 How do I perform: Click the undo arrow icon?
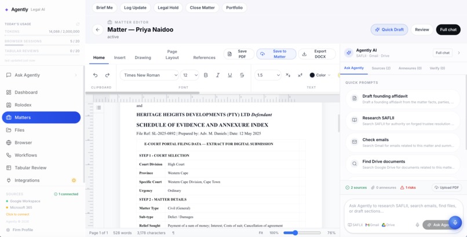[x=95, y=75]
